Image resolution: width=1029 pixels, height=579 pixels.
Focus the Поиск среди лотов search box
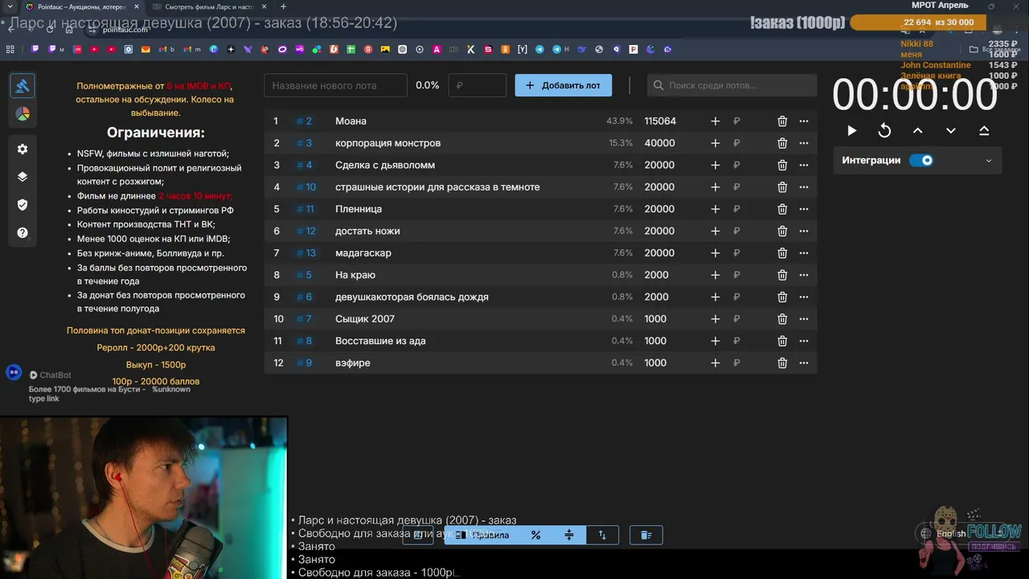(732, 85)
